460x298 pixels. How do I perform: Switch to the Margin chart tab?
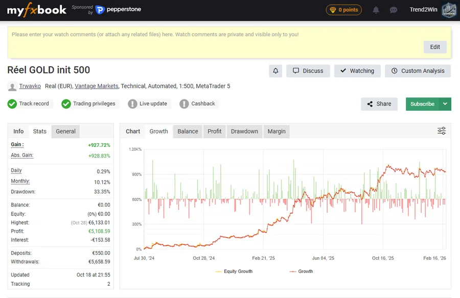click(277, 132)
